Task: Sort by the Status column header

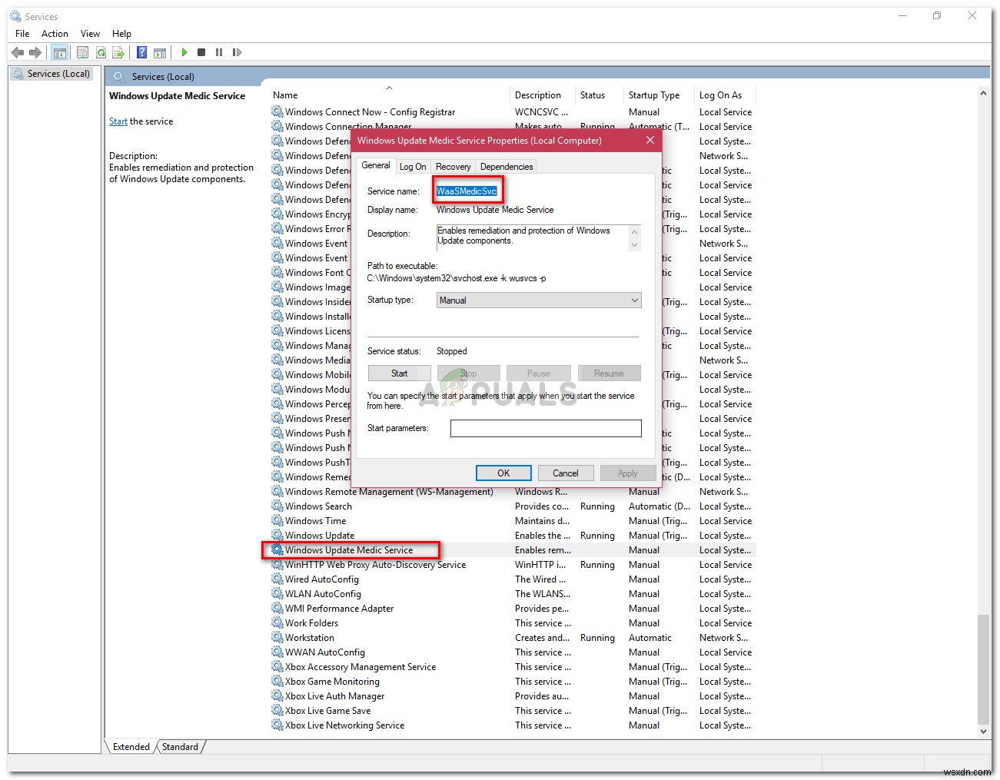Action: 599,95
